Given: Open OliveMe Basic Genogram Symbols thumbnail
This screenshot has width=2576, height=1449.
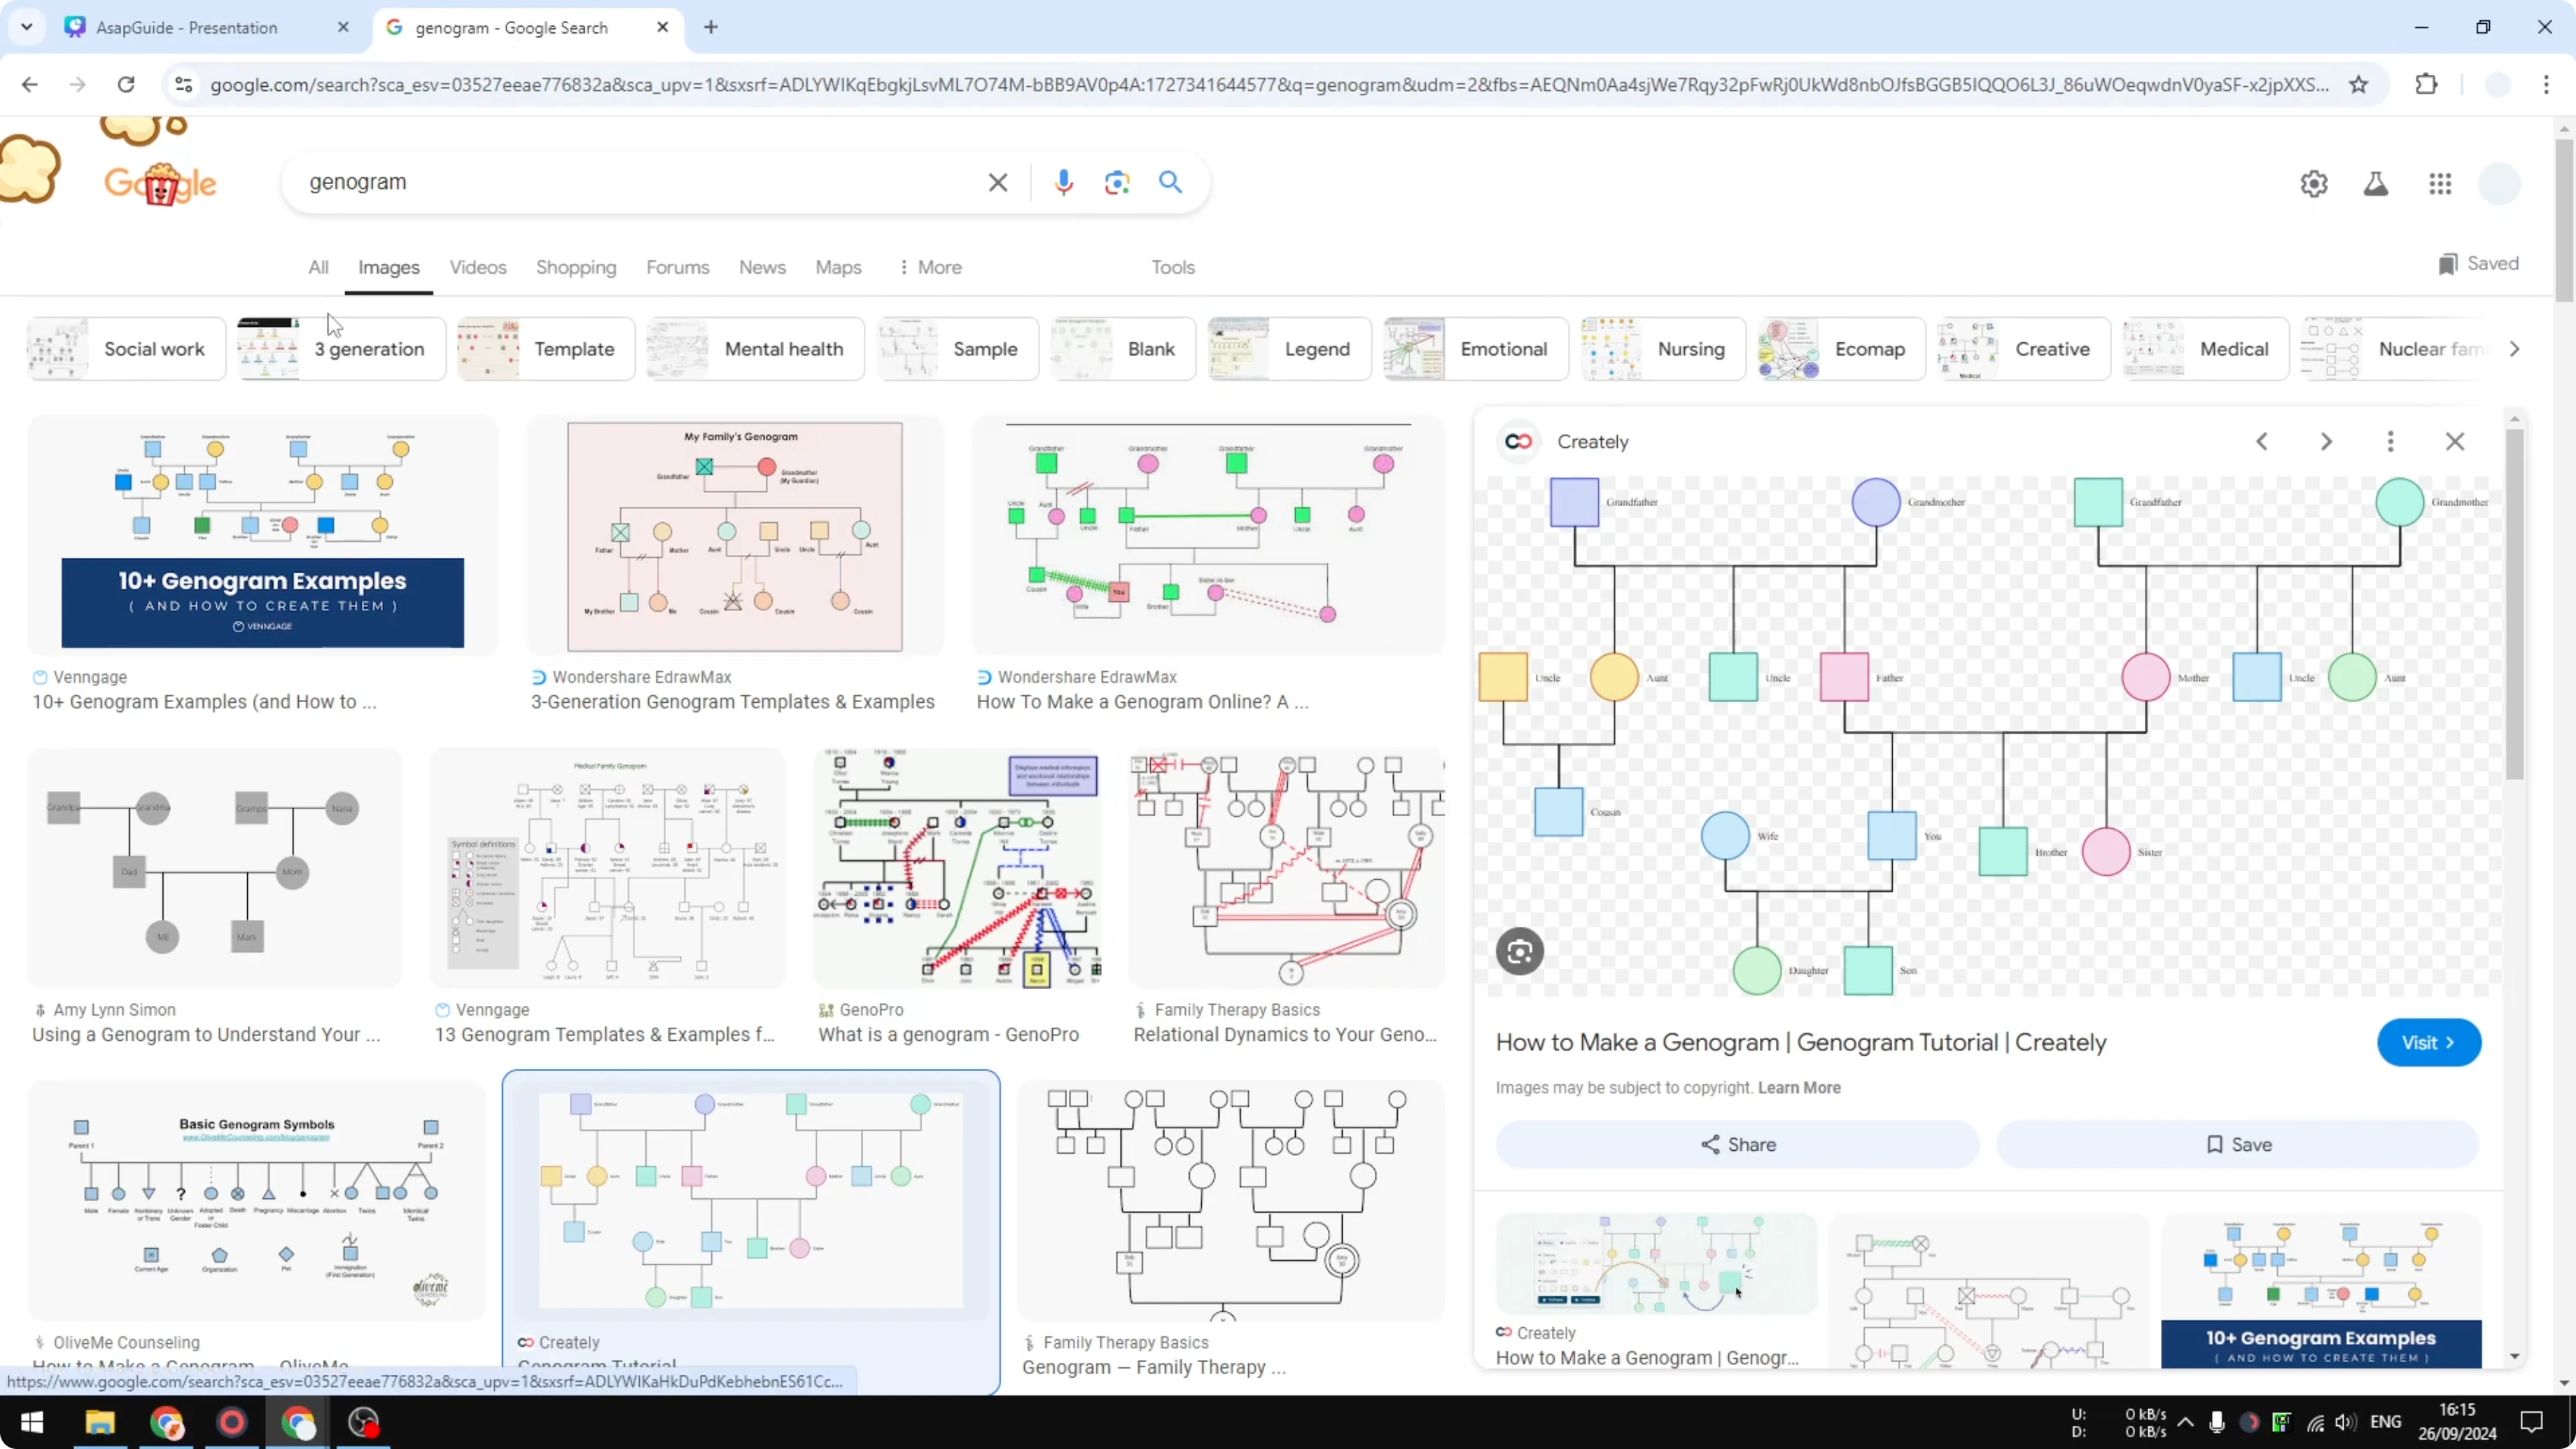Looking at the screenshot, I should click(x=256, y=1200).
